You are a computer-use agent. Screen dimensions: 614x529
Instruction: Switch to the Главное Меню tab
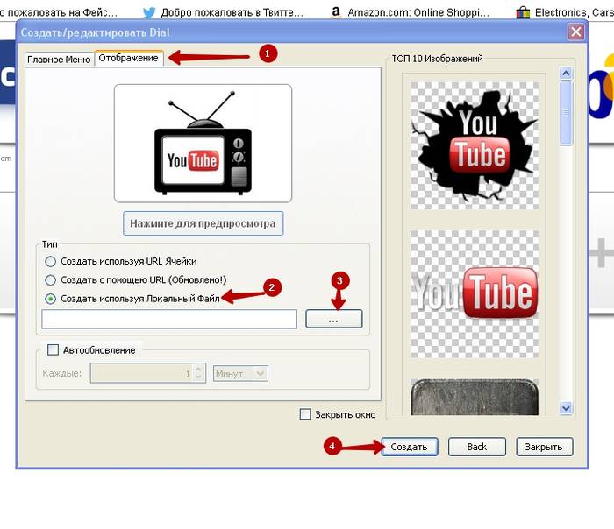pos(59,60)
